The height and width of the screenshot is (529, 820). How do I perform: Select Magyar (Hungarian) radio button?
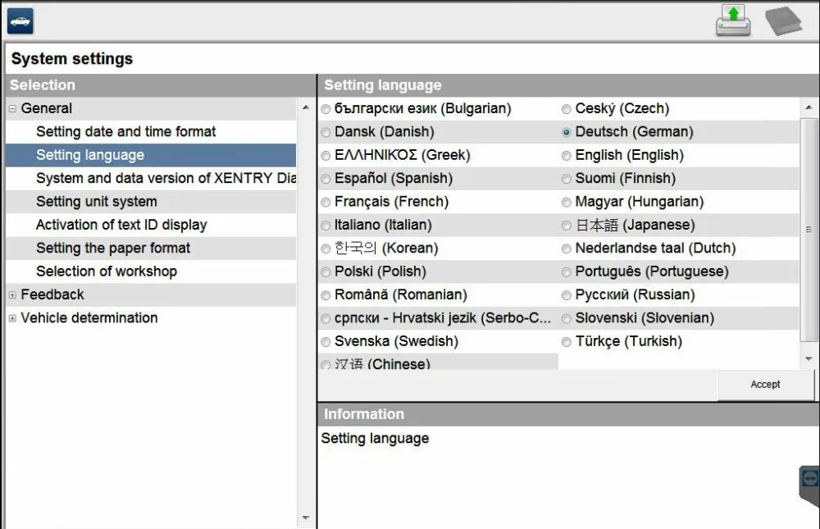[x=567, y=202]
